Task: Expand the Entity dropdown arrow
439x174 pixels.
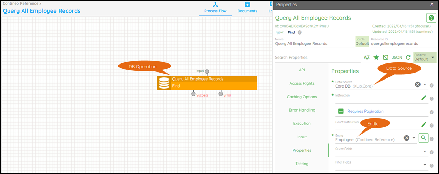Action: coord(414,138)
